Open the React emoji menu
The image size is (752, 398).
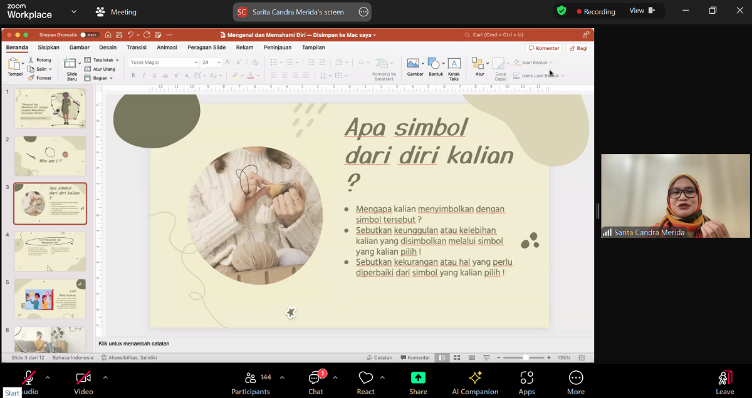pos(365,381)
